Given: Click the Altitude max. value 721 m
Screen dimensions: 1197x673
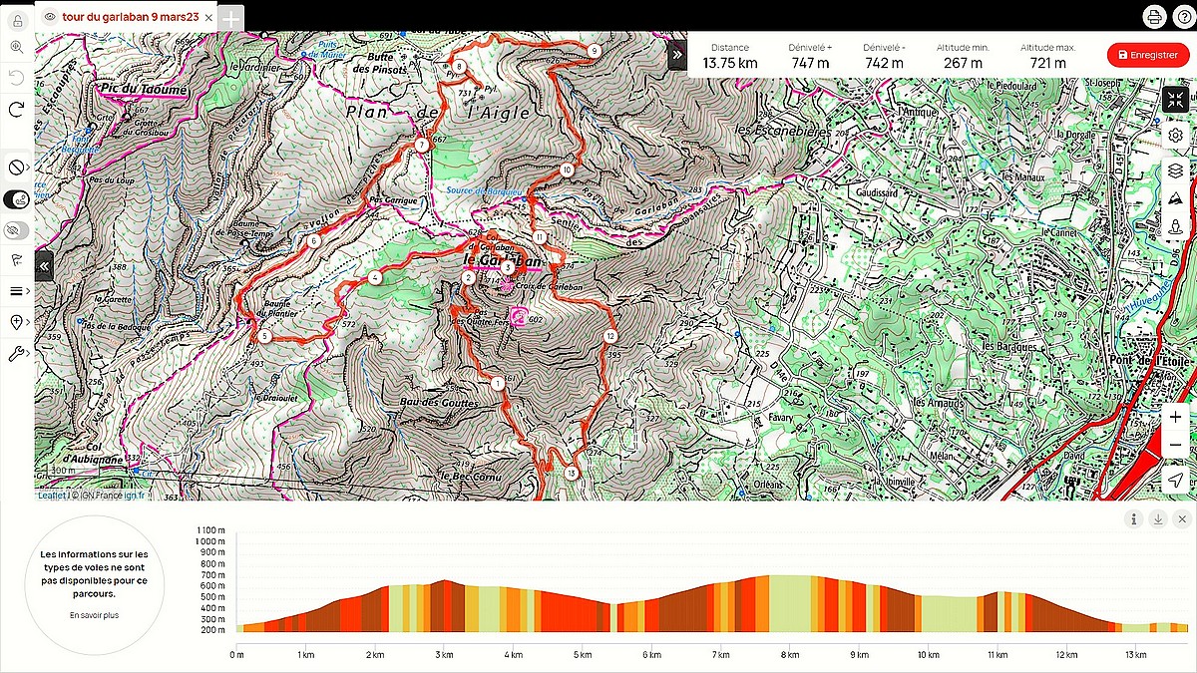Looking at the screenshot, I should coord(1047,63).
